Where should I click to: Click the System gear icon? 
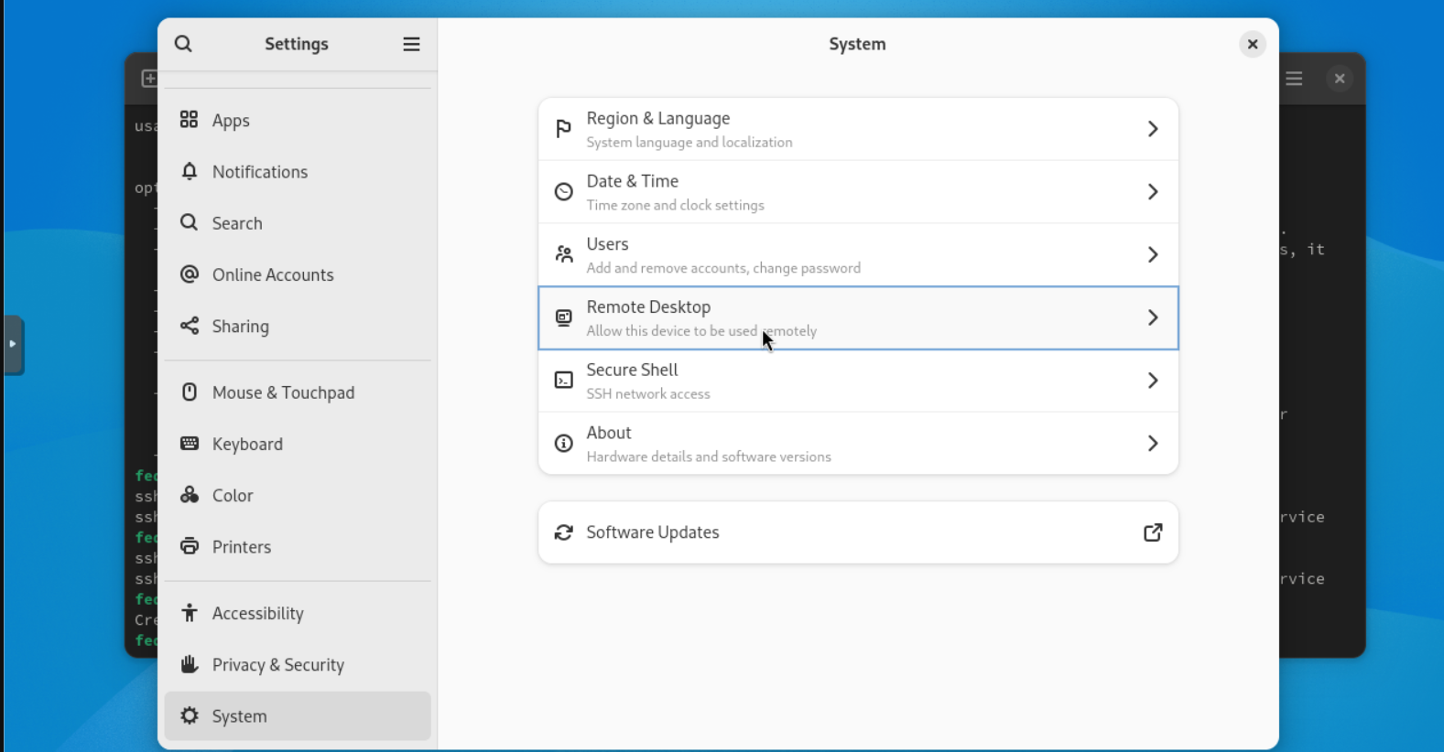(x=189, y=715)
